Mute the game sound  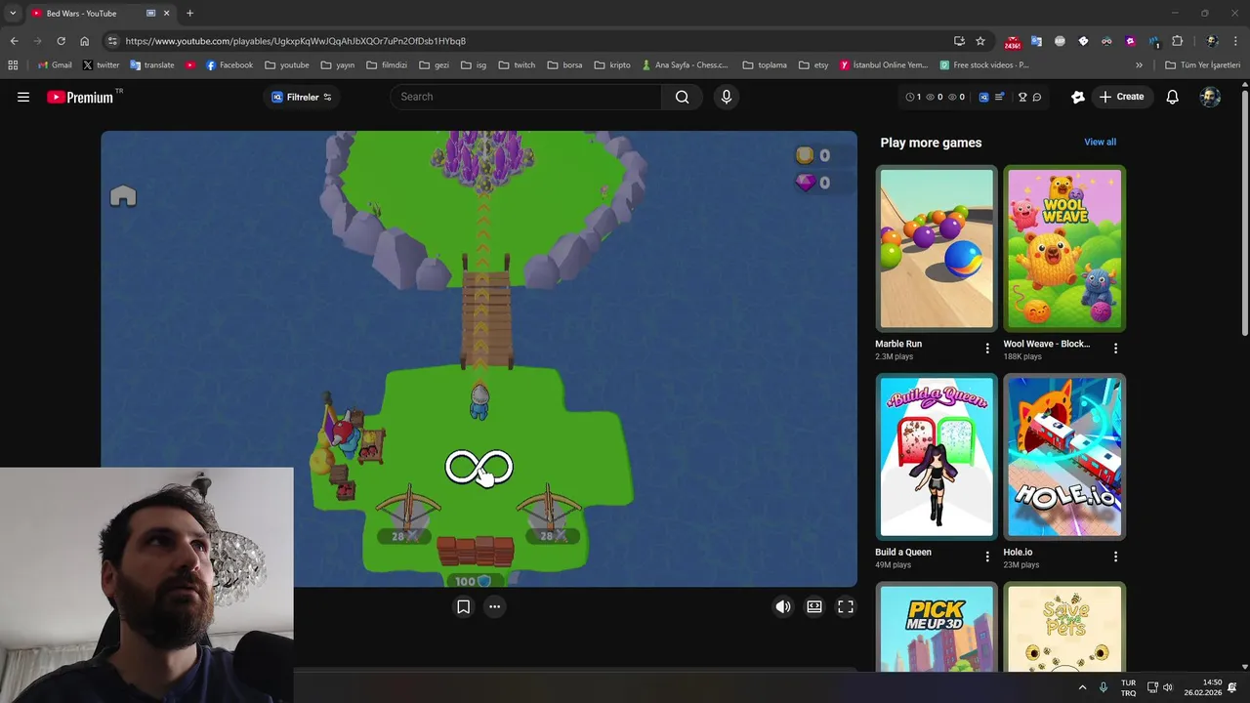(782, 606)
